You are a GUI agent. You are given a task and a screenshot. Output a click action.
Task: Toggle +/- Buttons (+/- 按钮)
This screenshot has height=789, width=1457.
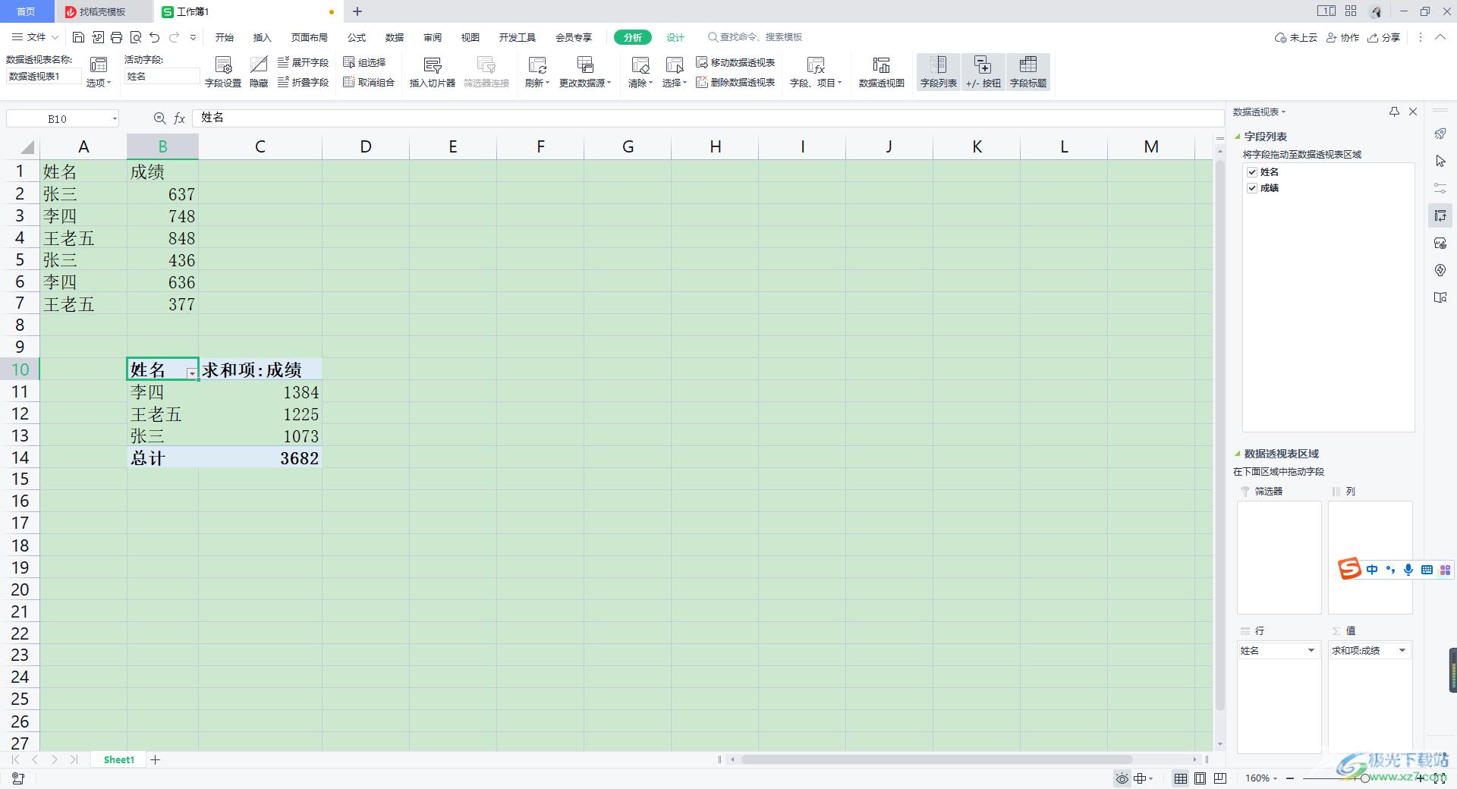(983, 72)
